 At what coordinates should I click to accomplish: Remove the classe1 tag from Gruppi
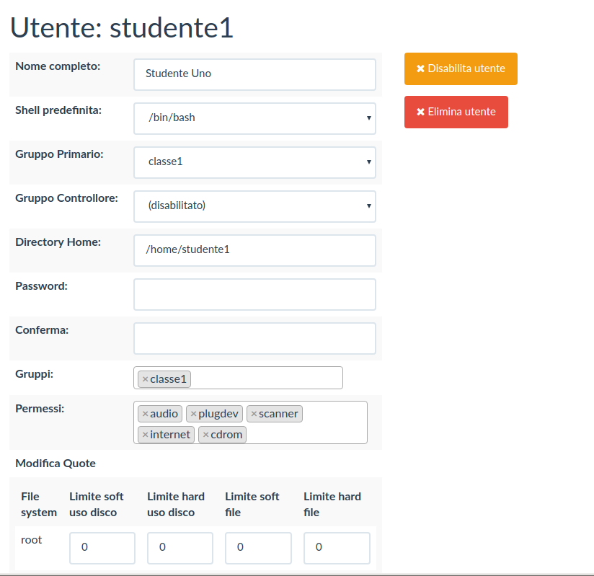point(145,379)
